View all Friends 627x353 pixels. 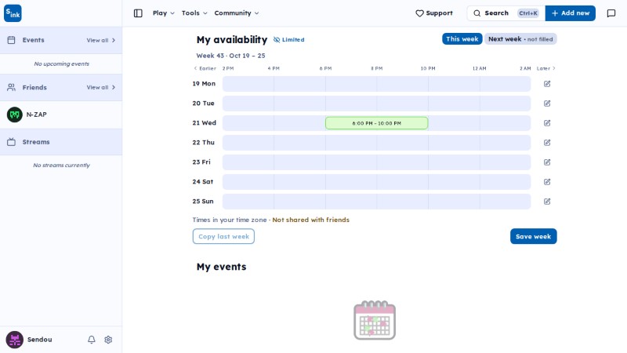(101, 88)
